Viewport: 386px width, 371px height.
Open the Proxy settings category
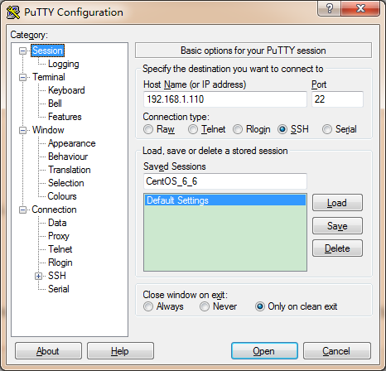(x=59, y=236)
